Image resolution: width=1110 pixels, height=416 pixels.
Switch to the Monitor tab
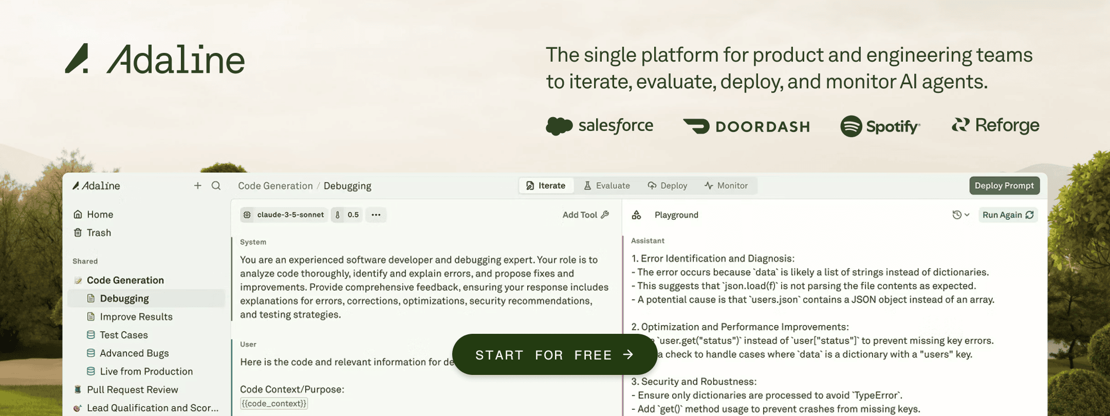point(726,185)
